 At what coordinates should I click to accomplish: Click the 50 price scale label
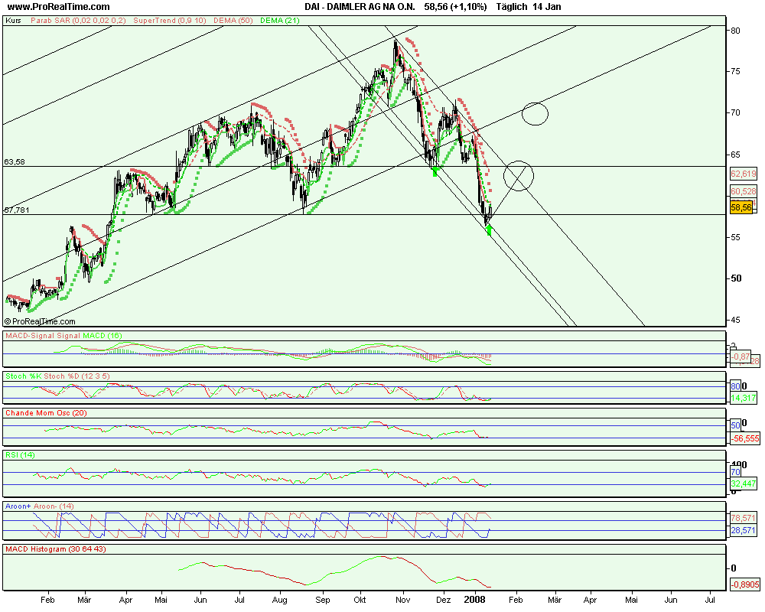click(x=736, y=278)
